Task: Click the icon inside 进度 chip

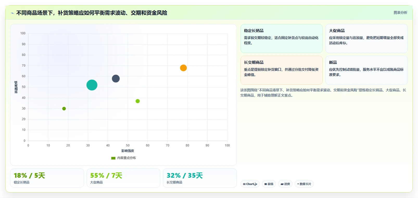Action: click(x=282, y=184)
